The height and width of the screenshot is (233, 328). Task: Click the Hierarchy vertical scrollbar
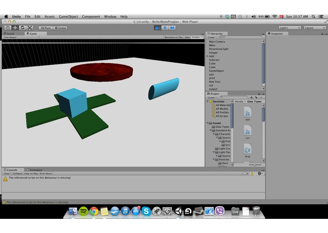(x=263, y=64)
